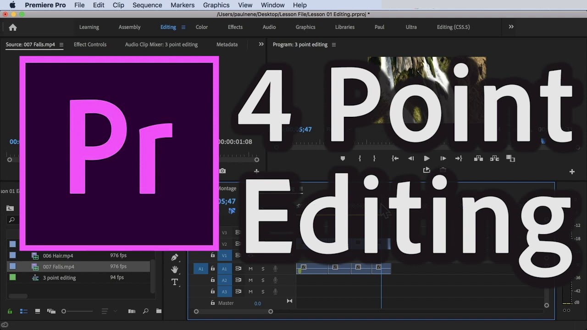Viewport: 587px width, 330px height.
Task: Click Add Marker in the Program monitor
Action: 343,159
